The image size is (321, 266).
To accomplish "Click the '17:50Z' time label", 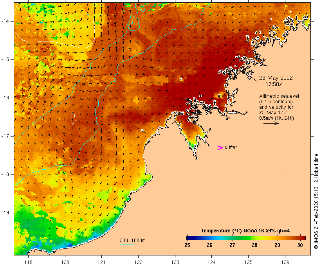I will click(274, 84).
